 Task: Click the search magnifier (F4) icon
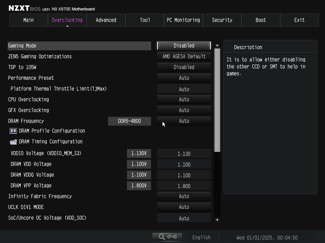click(x=167, y=237)
